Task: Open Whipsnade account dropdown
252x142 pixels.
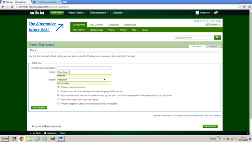Action: 206,13
